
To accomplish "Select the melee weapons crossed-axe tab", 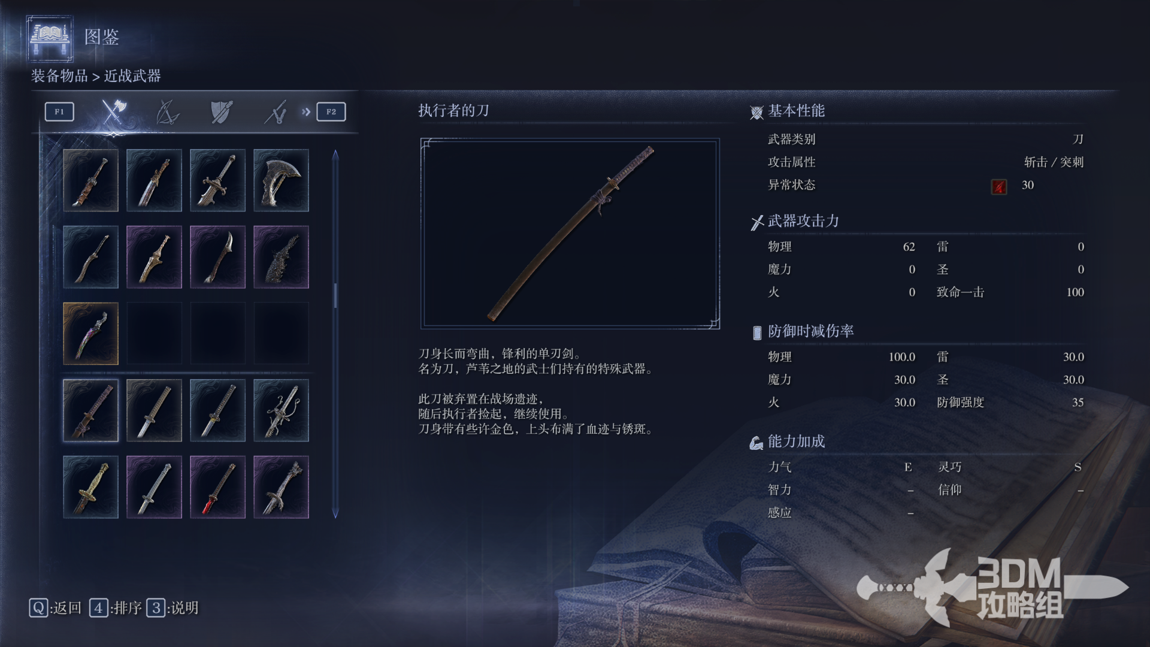I will pyautogui.click(x=113, y=111).
